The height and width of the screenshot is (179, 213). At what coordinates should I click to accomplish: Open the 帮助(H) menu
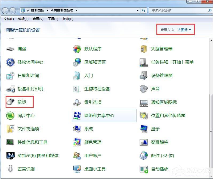click(68, 19)
